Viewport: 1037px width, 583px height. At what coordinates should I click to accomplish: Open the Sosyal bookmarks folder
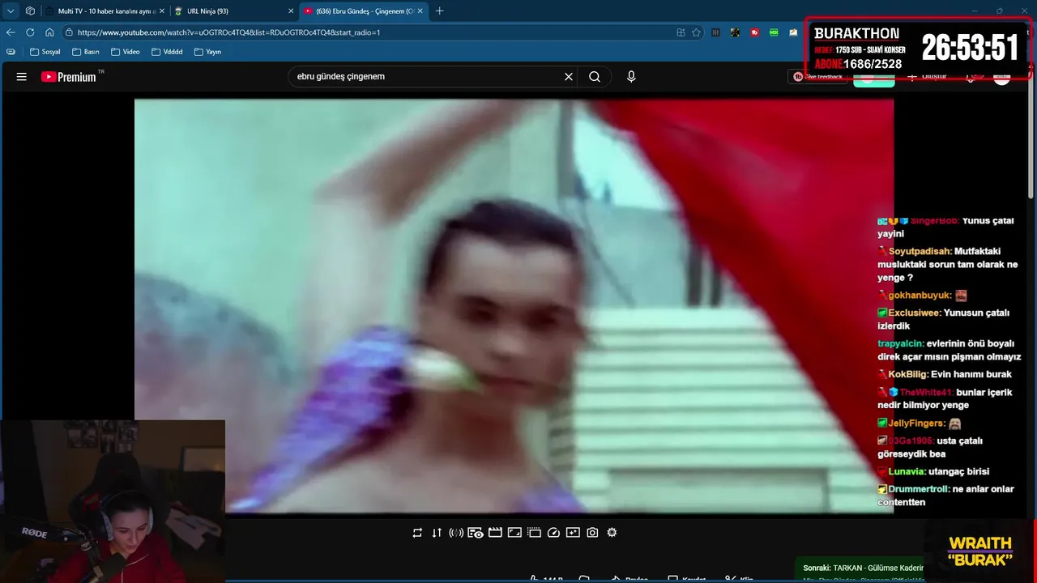[x=45, y=52]
